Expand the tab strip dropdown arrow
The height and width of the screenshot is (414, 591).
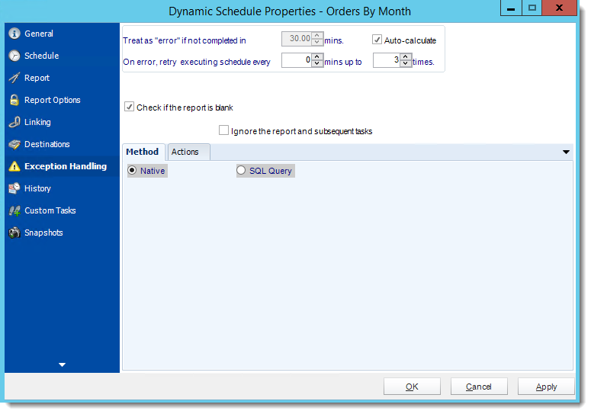(x=566, y=152)
